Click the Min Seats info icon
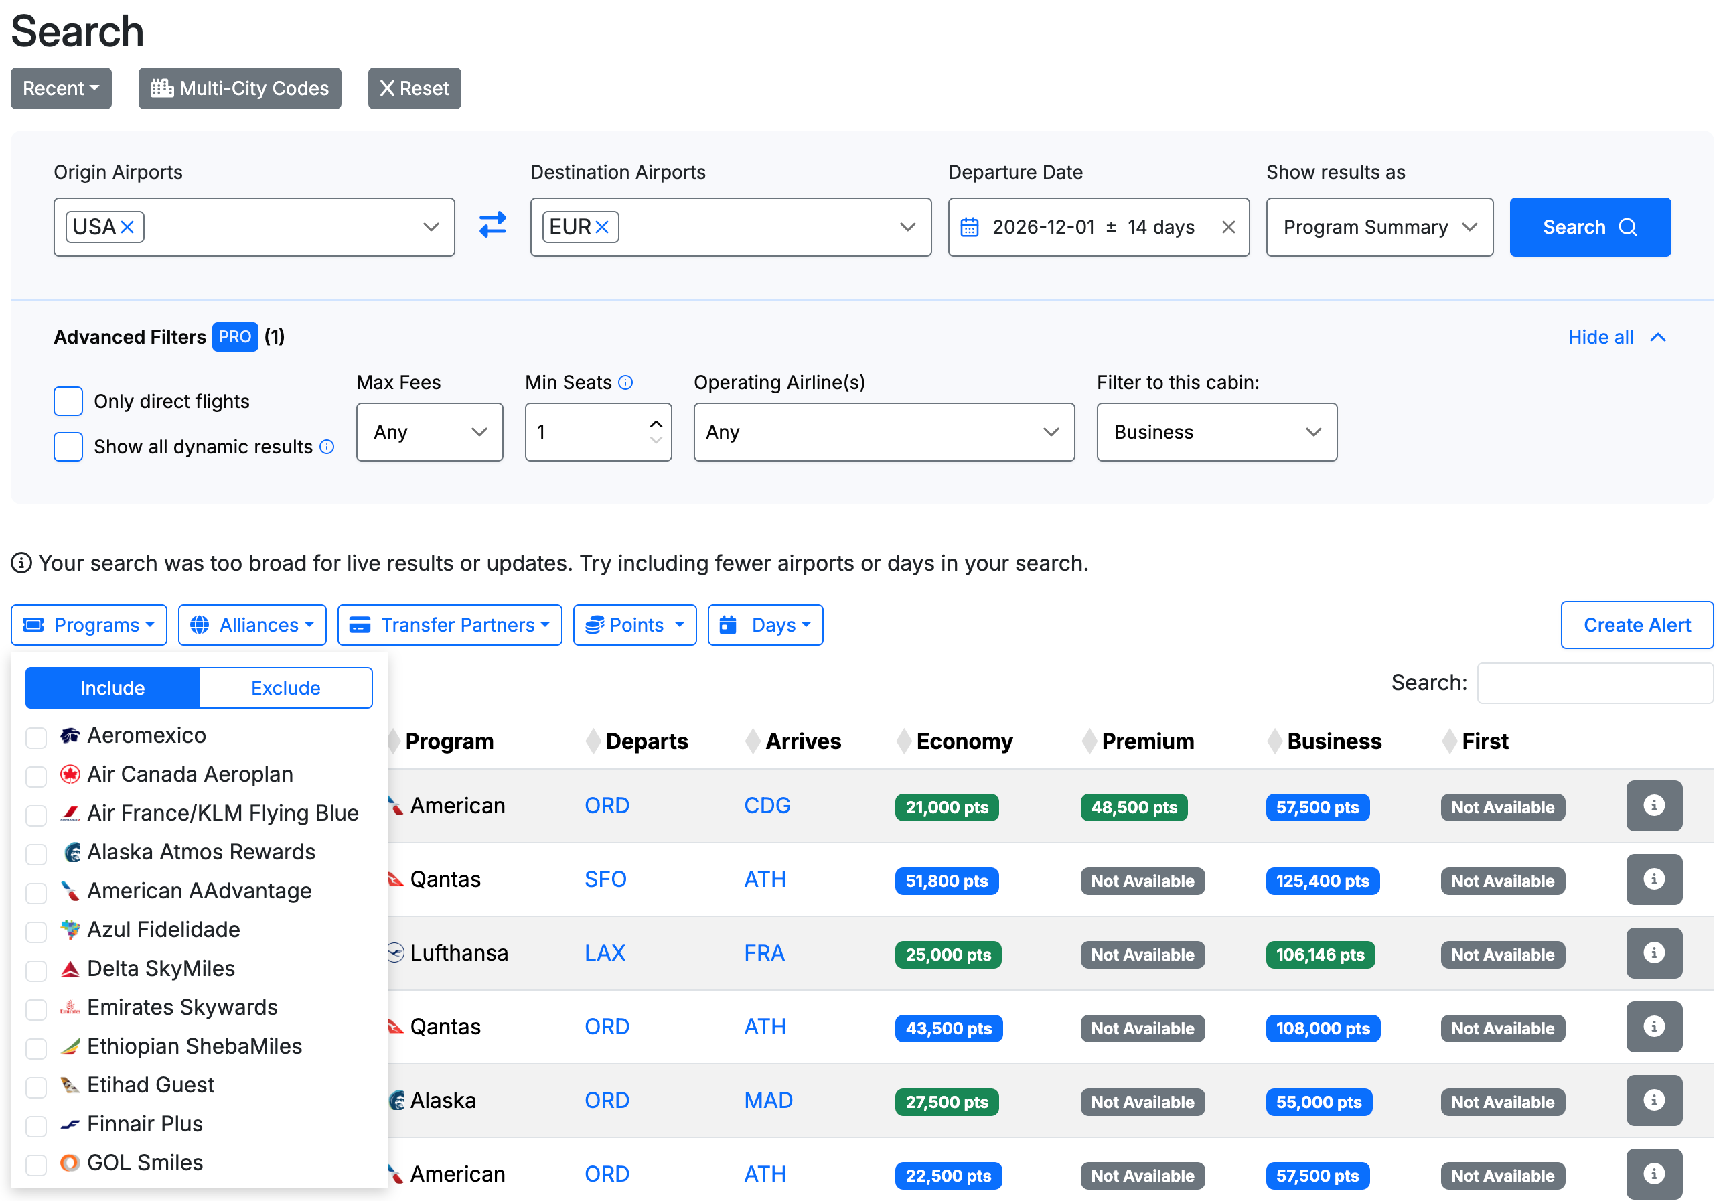This screenshot has width=1729, height=1201. click(625, 383)
